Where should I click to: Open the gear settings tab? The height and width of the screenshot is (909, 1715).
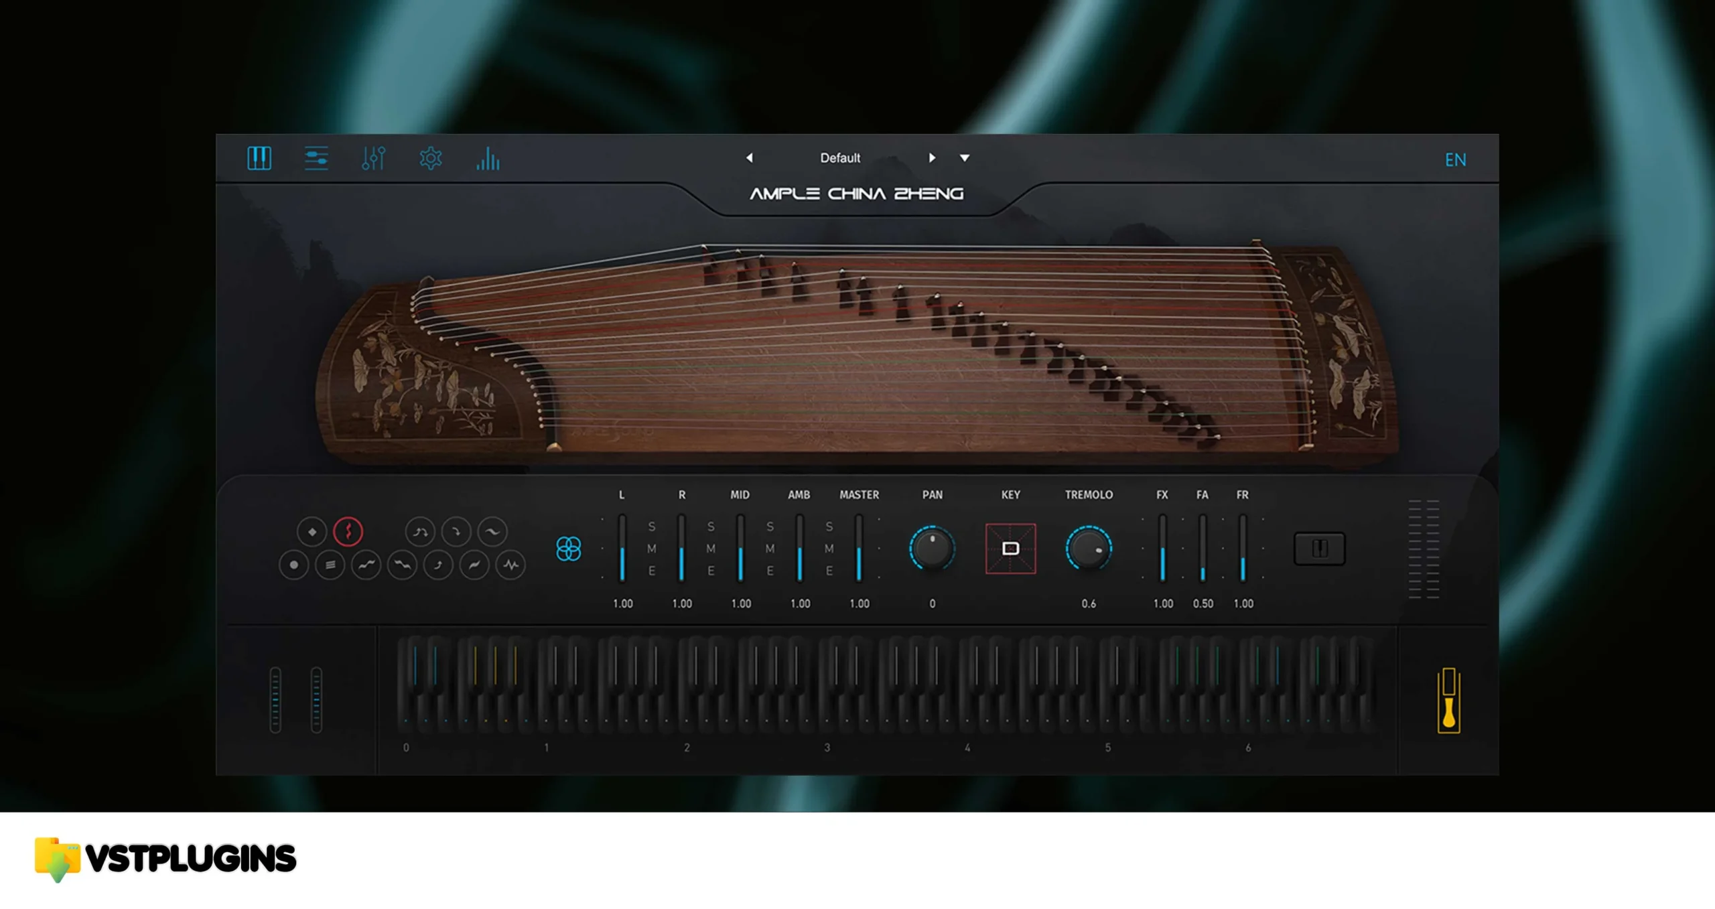click(x=431, y=159)
